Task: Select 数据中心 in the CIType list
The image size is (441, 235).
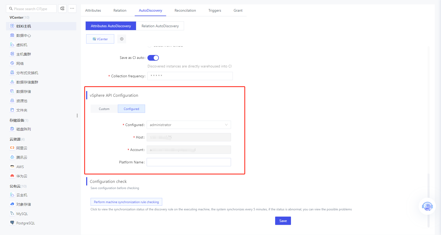Action: click(41, 35)
